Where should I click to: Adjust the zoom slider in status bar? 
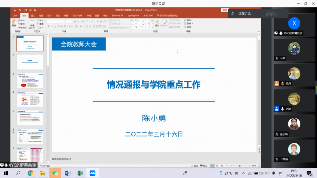click(x=240, y=166)
